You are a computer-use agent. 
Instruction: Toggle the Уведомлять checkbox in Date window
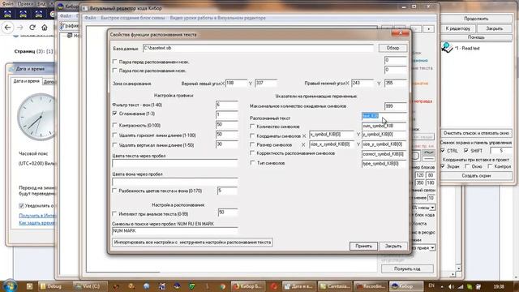[22, 205]
